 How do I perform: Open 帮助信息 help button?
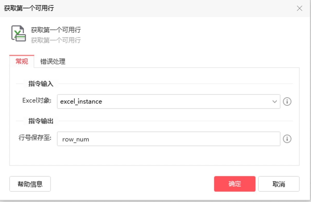[30, 184]
